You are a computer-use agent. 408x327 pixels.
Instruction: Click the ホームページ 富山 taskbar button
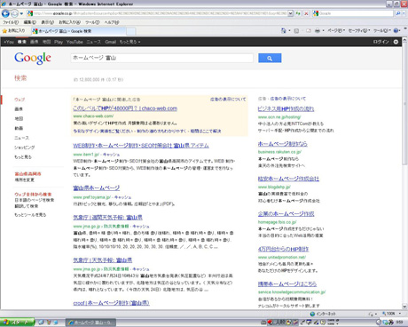pyautogui.click(x=90, y=323)
